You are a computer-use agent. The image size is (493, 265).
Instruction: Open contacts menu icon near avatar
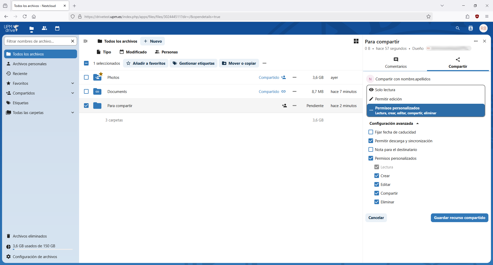pos(471,28)
